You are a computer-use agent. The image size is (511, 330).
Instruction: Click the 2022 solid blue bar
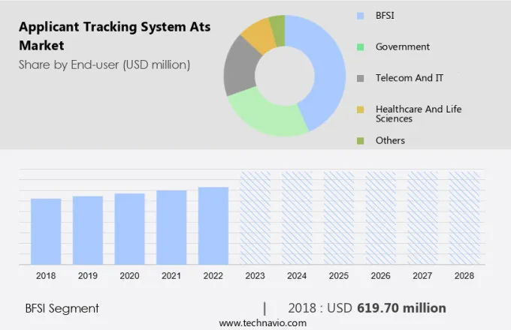tap(213, 225)
